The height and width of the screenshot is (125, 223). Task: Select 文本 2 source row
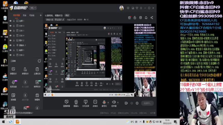(25, 55)
